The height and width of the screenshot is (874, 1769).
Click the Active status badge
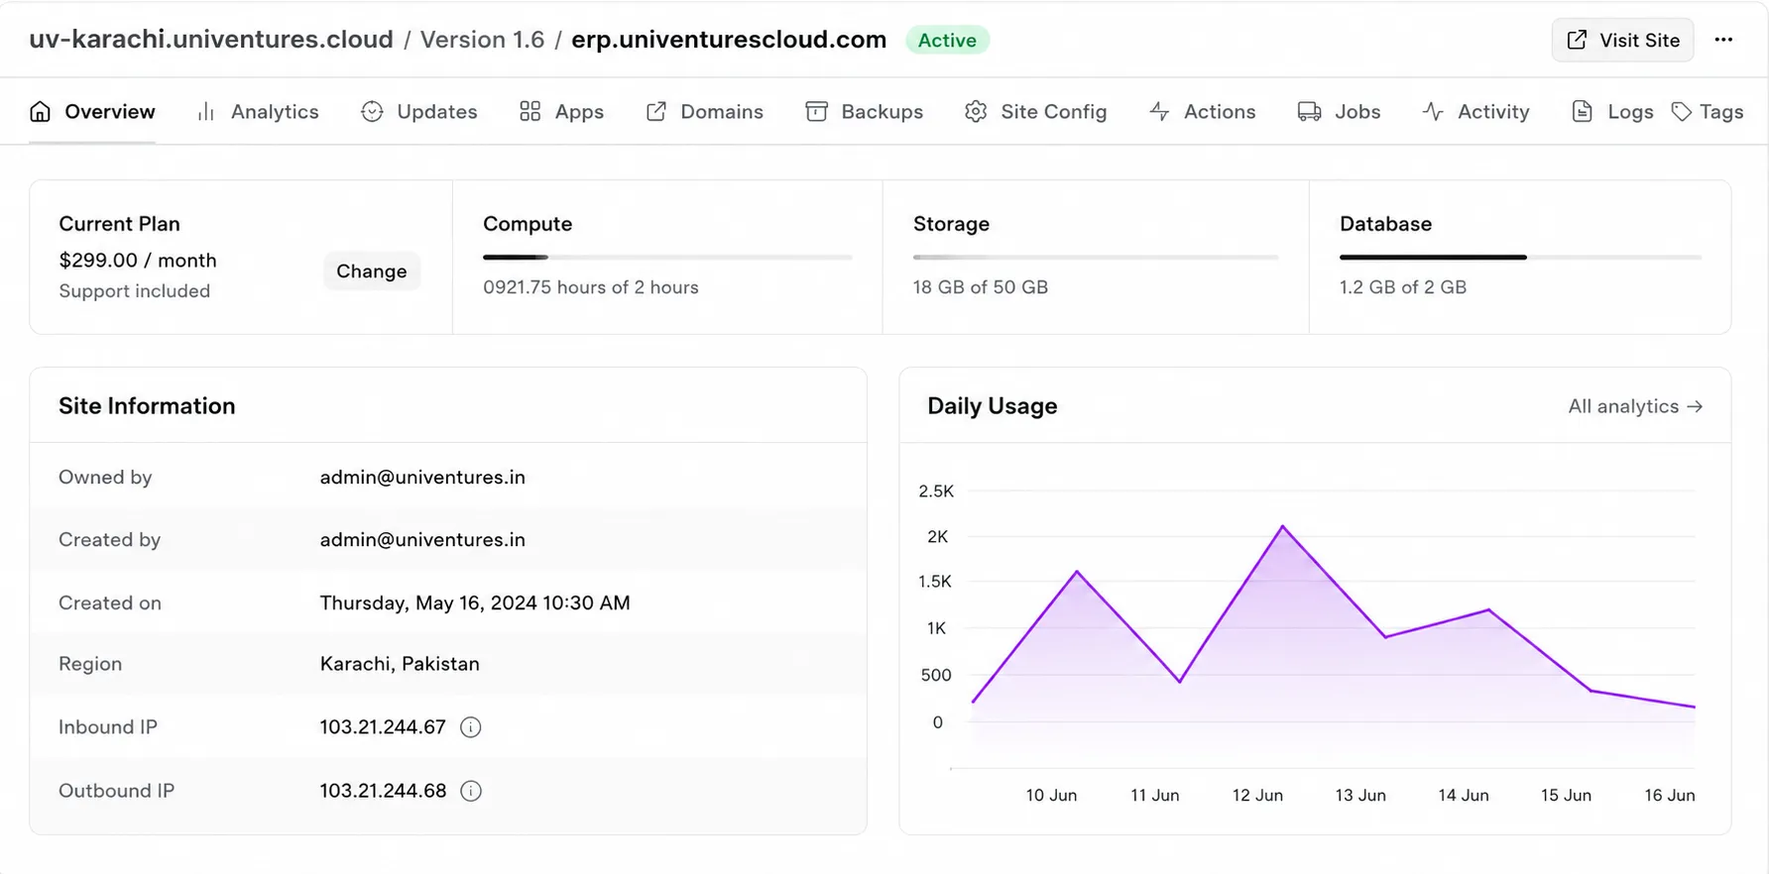tap(947, 41)
